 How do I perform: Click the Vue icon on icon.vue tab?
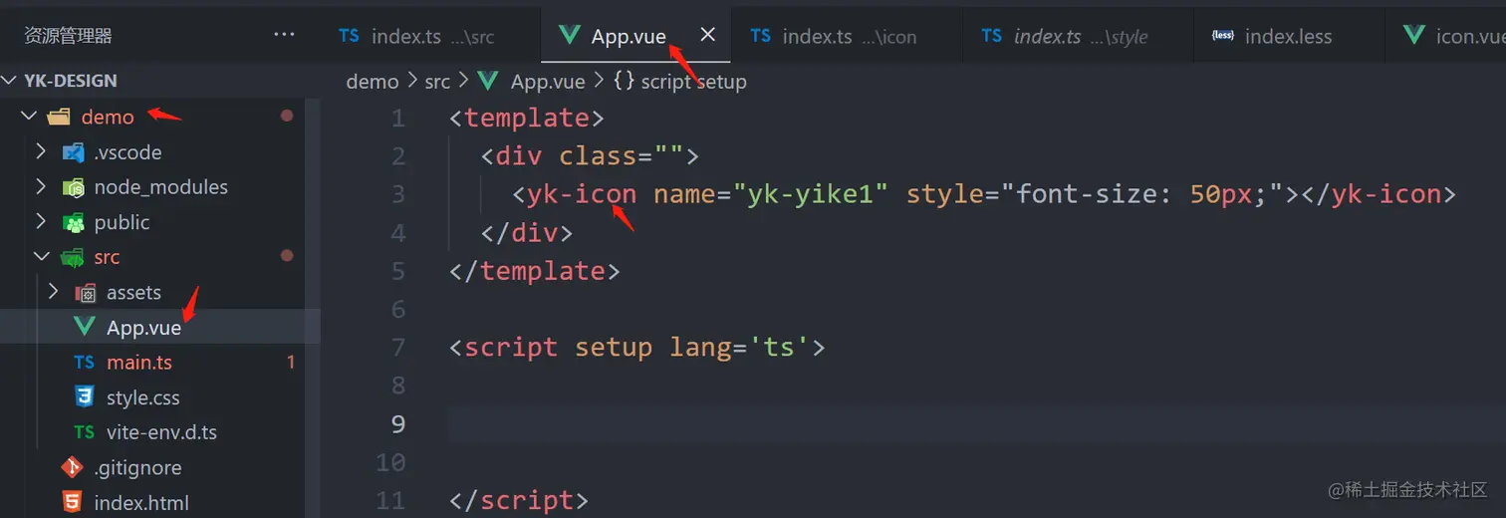point(1413,35)
